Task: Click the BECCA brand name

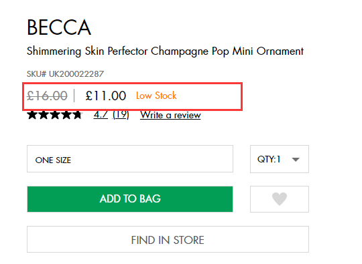Action: click(59, 27)
